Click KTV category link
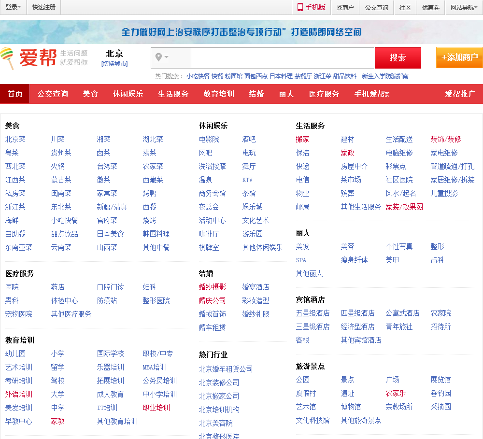The image size is (483, 439). [247, 180]
